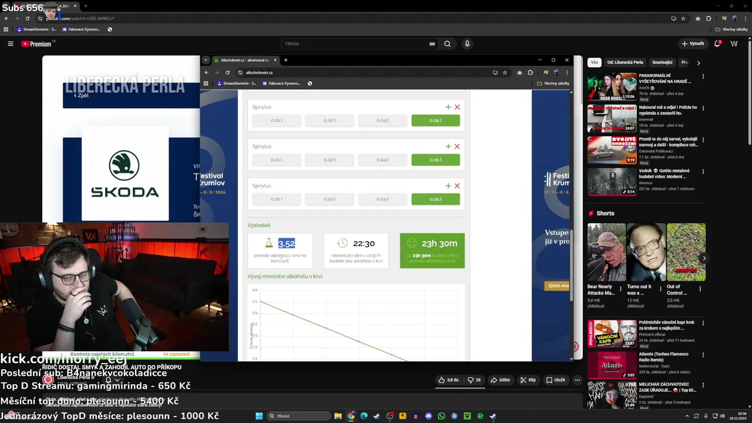Open Vodník Gothic metalové hudební video link
Viewport: 752px width, 423px height.
coord(664,174)
